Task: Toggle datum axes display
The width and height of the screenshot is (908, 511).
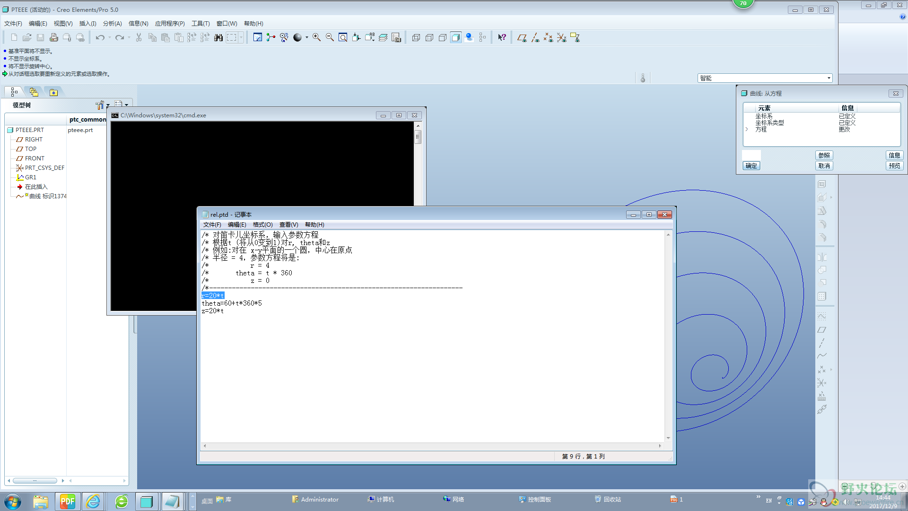Action: click(535, 37)
